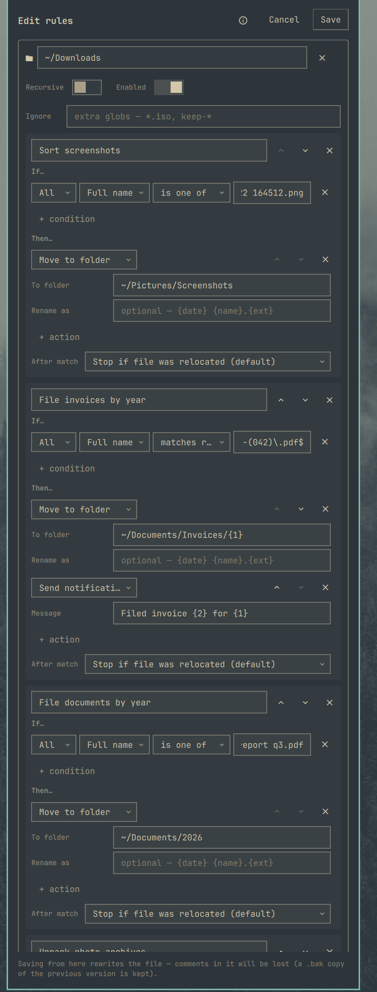Viewport: 377px width, 992px height.
Task: Move 'Sort screenshots' rule up
Action: [x=281, y=150]
